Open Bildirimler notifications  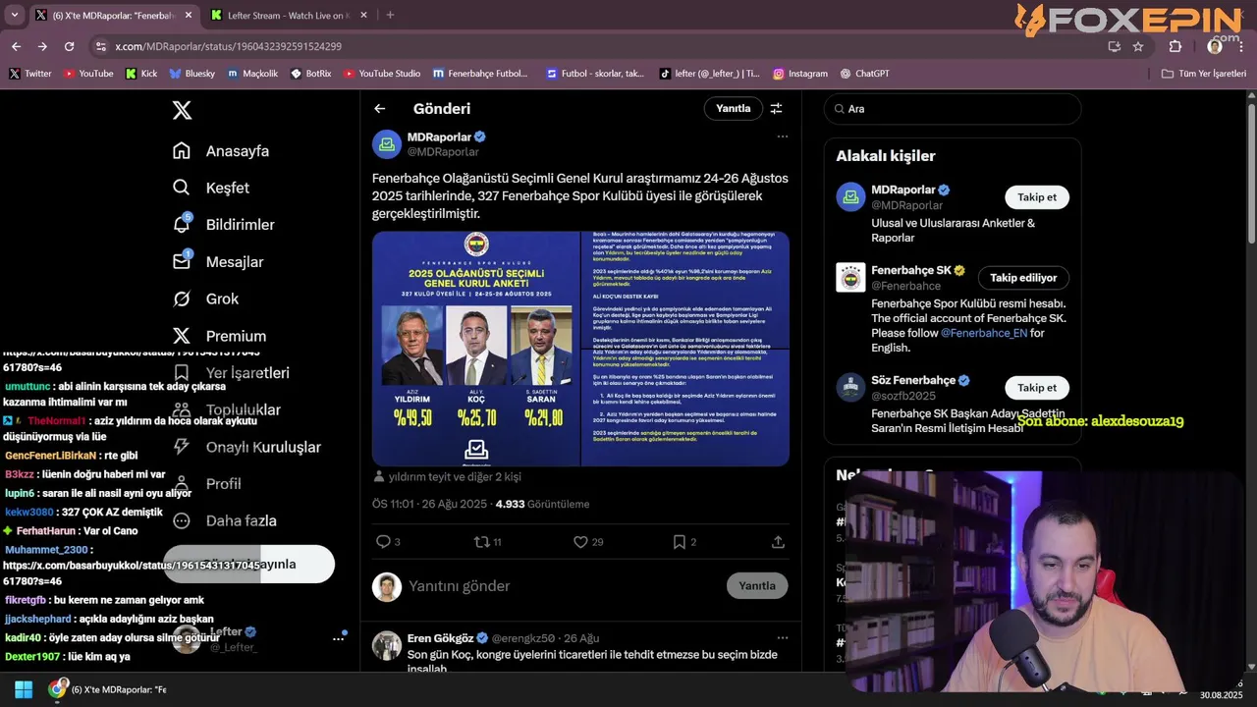pyautogui.click(x=240, y=225)
